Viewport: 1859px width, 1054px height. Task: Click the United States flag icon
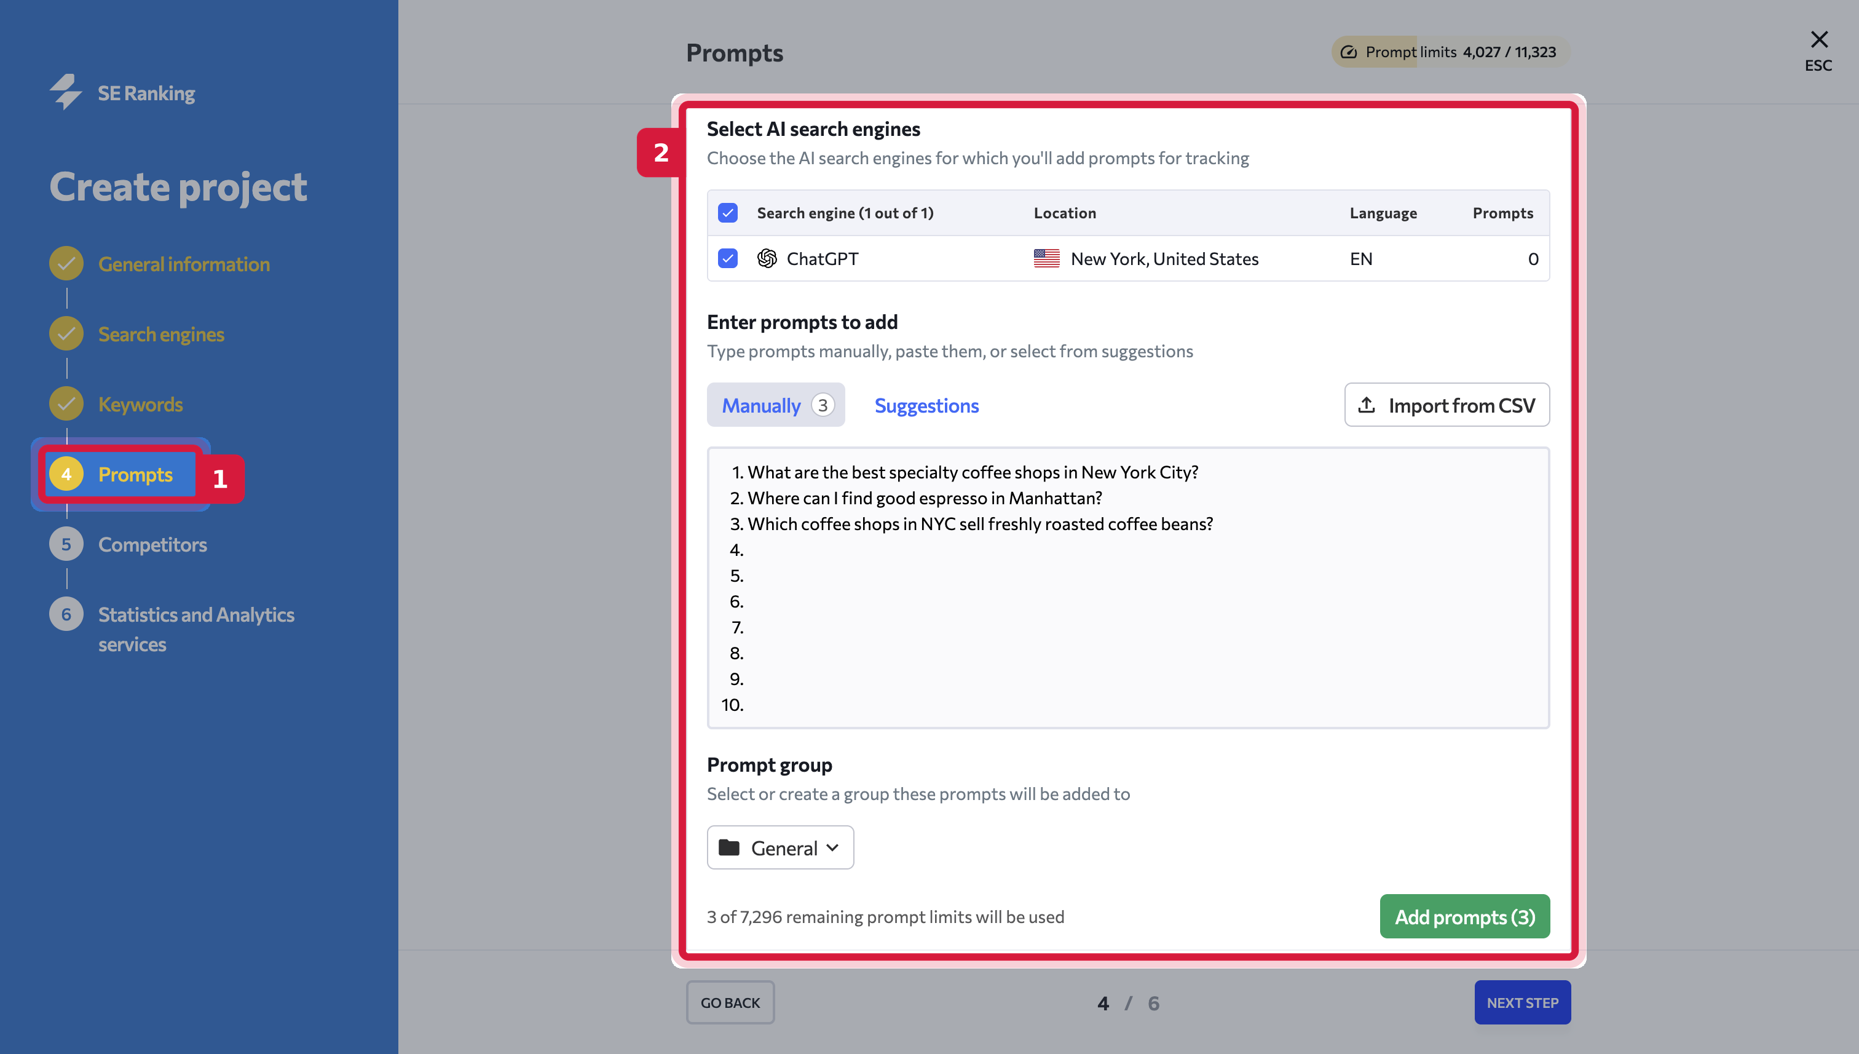pos(1046,258)
